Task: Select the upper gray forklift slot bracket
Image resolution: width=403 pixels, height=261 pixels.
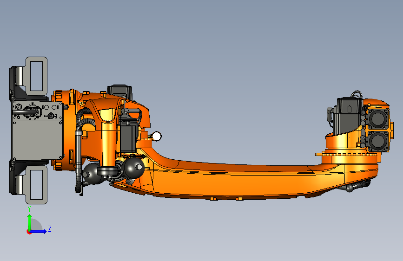Action: tap(37, 76)
